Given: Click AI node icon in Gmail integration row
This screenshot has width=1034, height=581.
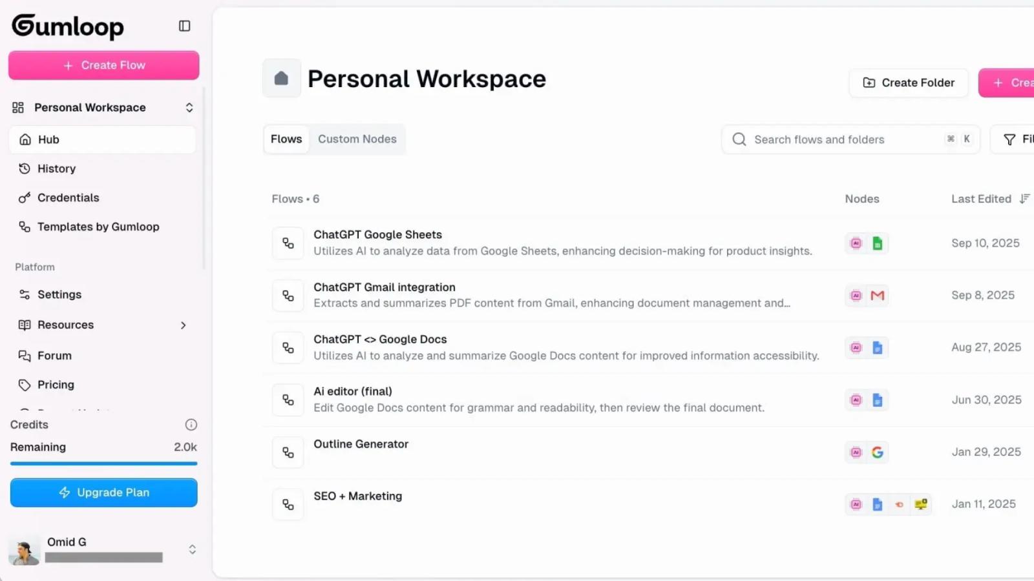Looking at the screenshot, I should pyautogui.click(x=856, y=296).
